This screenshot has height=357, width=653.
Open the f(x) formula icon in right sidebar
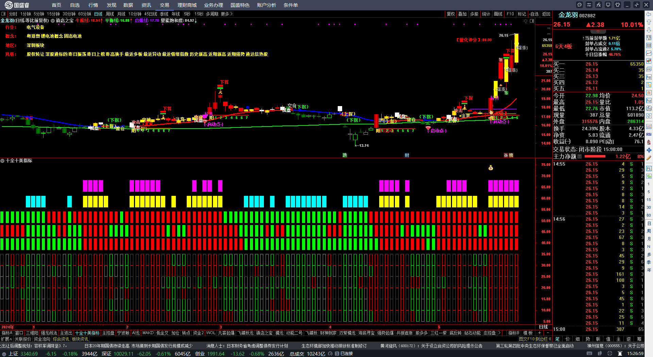point(649,108)
